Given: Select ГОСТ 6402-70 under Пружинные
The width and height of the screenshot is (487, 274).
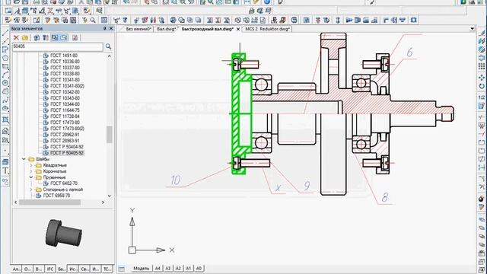Looking at the screenshot, I should [64, 183].
